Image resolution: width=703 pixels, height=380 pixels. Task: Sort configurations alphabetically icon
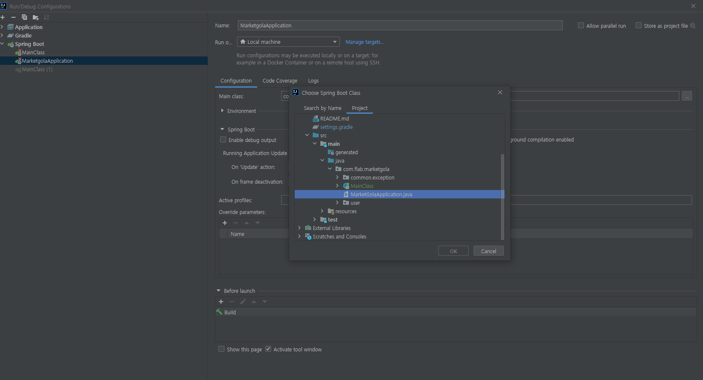tap(46, 17)
